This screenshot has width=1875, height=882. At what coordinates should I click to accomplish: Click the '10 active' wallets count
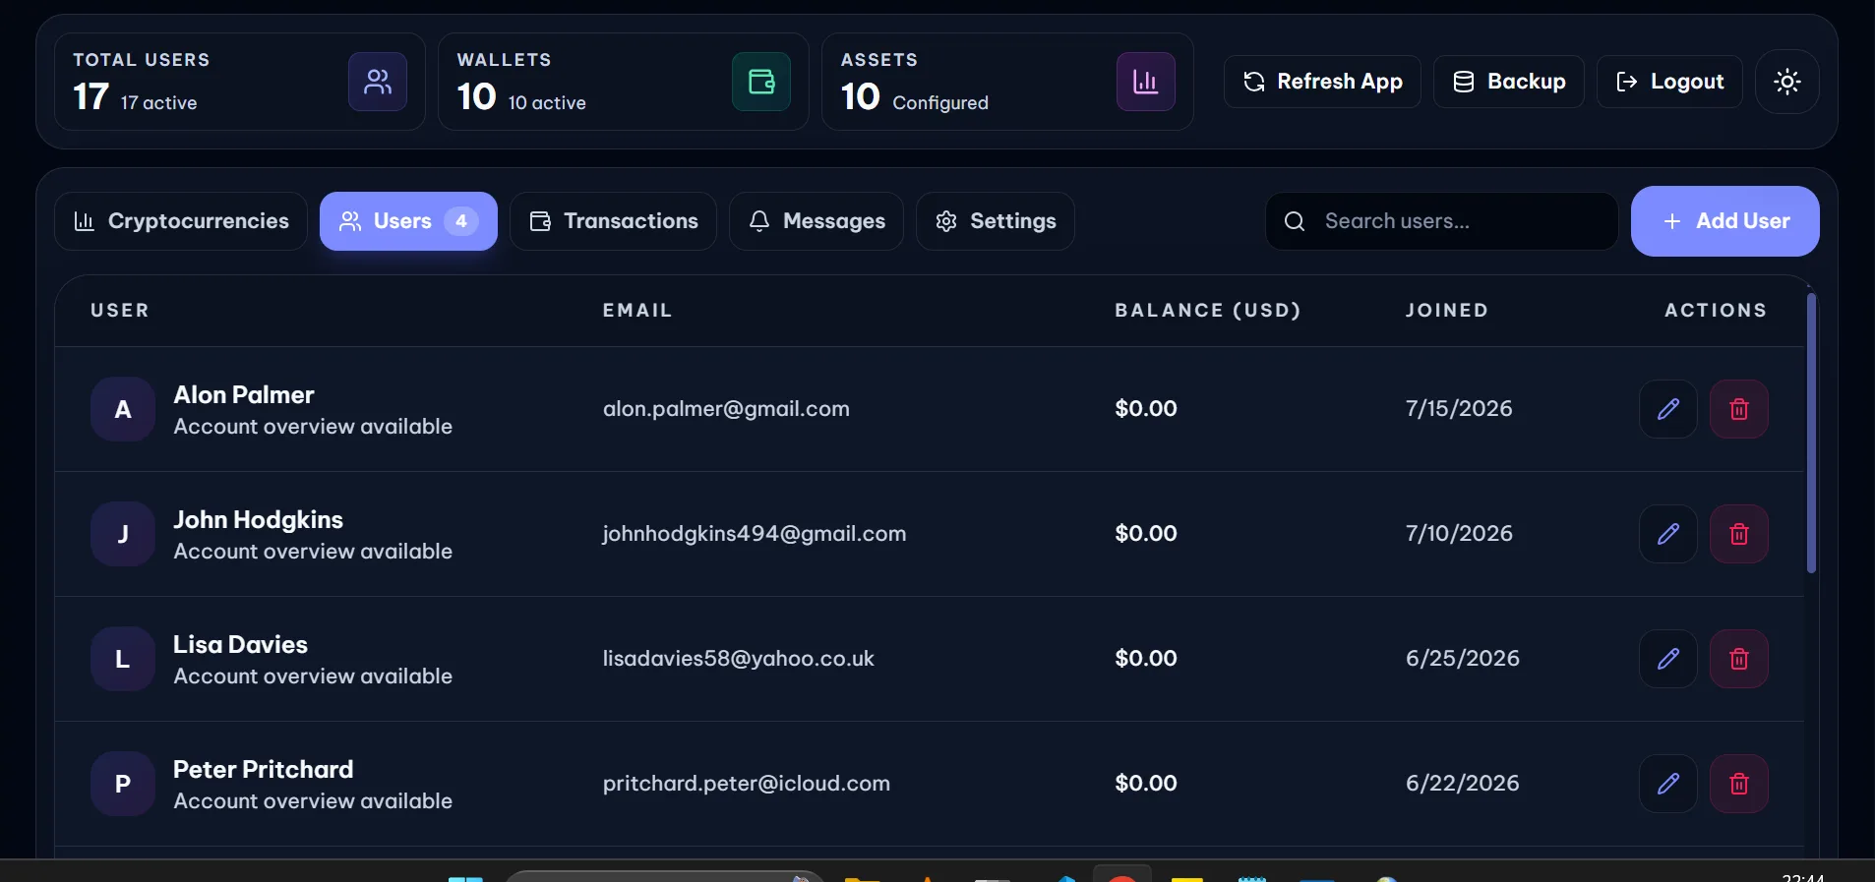[547, 103]
